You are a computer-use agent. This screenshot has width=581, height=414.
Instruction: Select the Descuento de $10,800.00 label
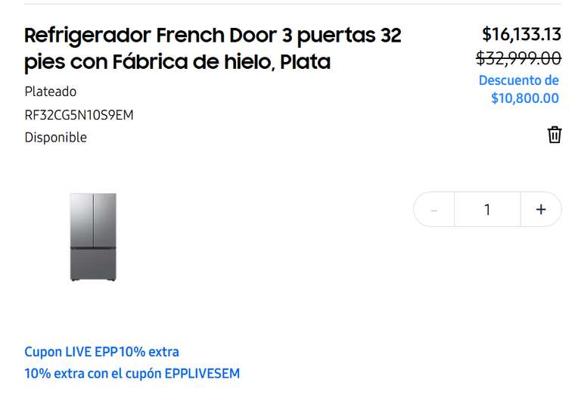(519, 89)
